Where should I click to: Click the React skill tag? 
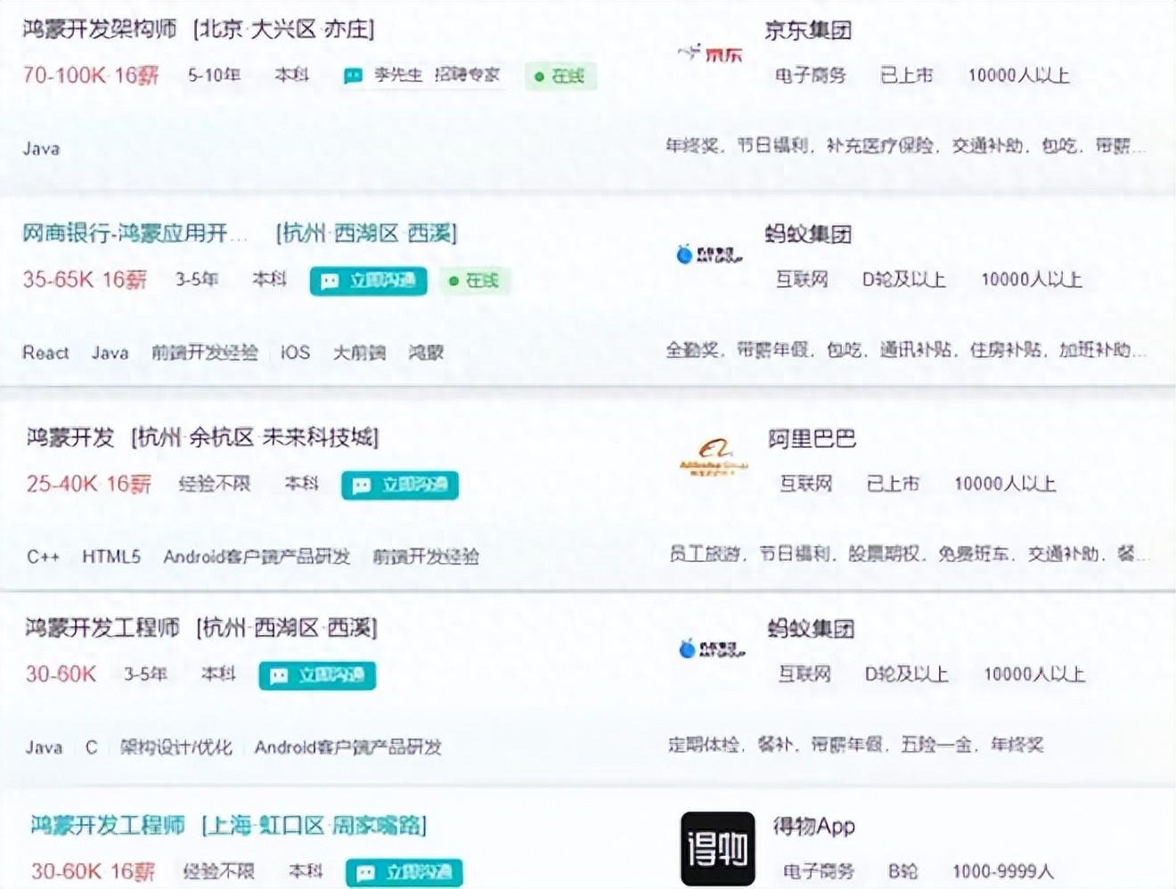pos(45,353)
